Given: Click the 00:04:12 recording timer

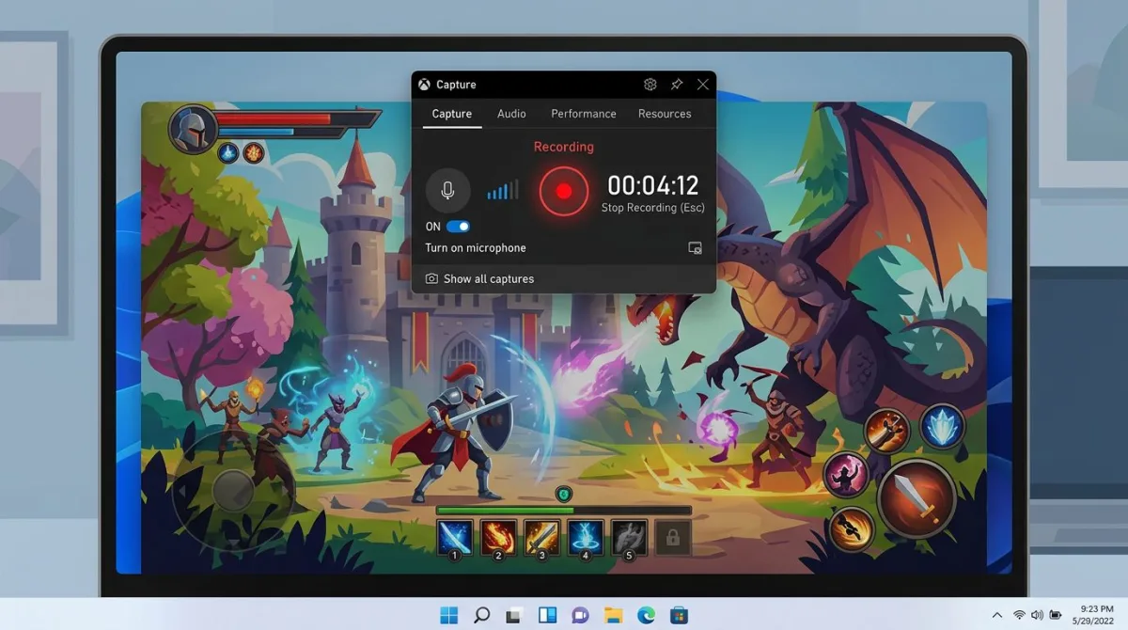Looking at the screenshot, I should coord(653,185).
